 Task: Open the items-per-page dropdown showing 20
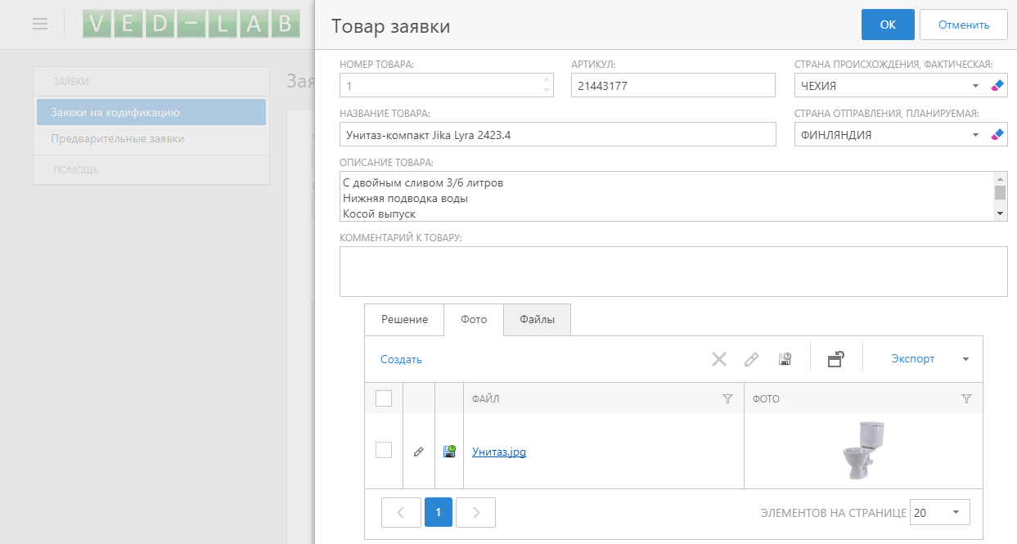(x=956, y=513)
